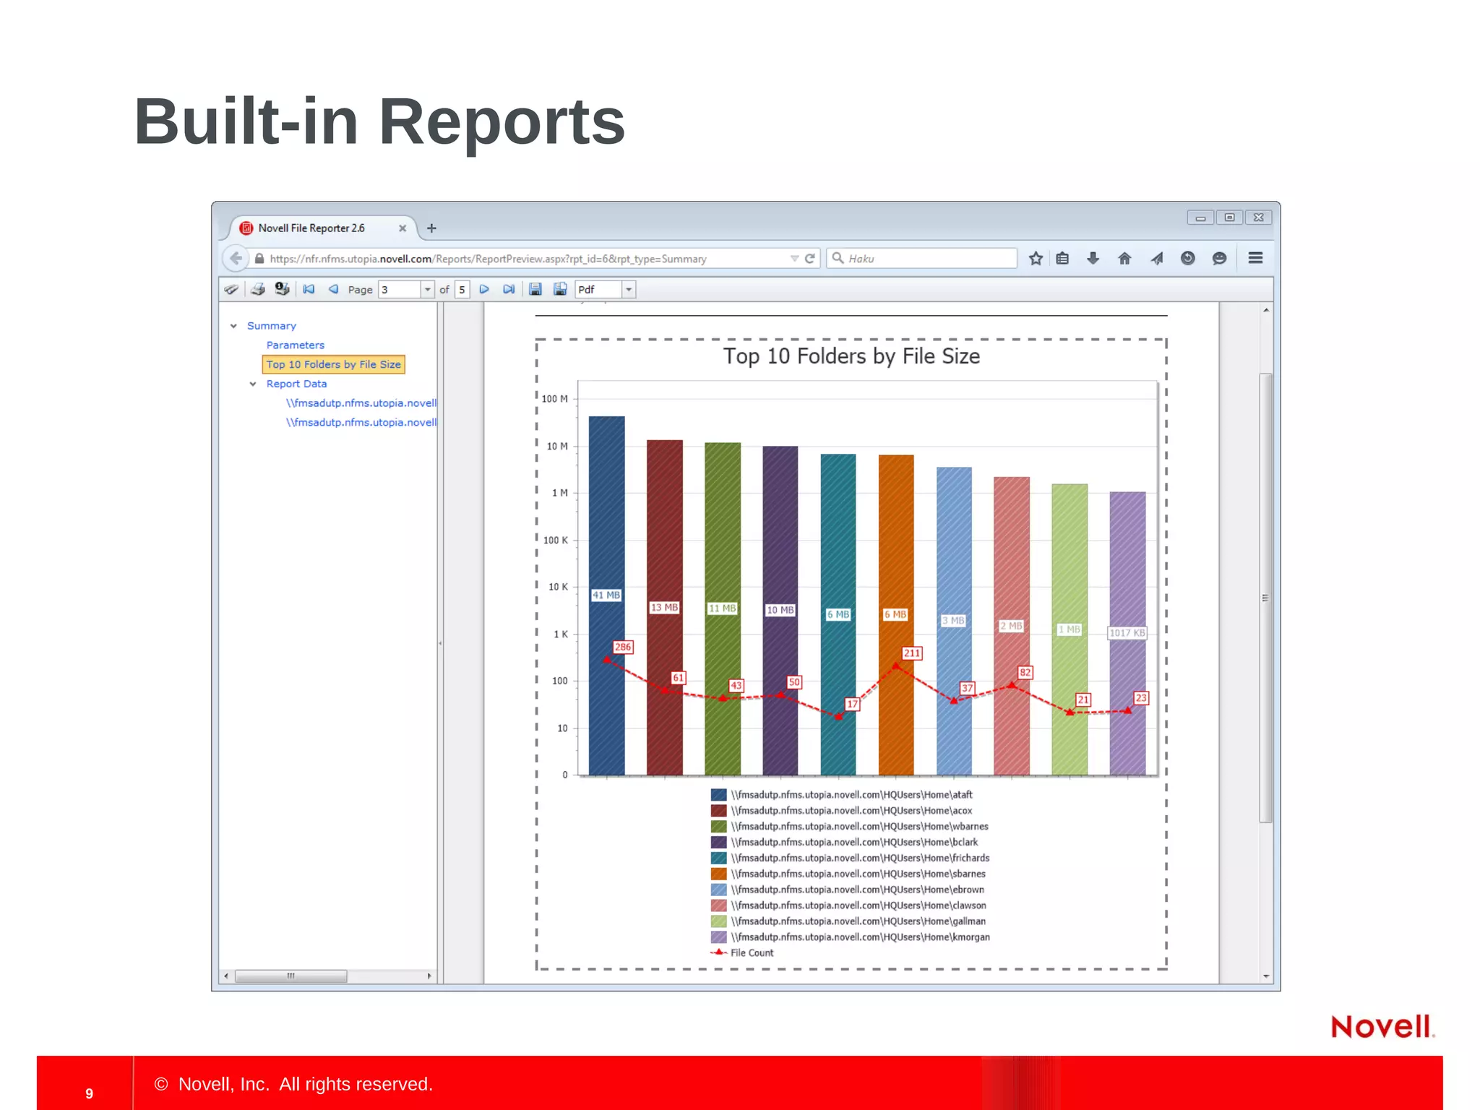Image resolution: width=1480 pixels, height=1110 pixels.
Task: Click the ataft legend color swatch
Action: (718, 795)
